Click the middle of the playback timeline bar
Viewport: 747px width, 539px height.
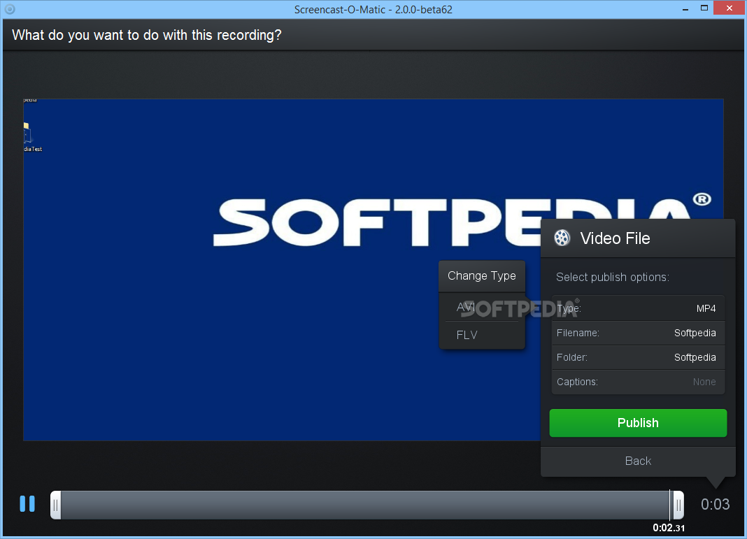click(367, 505)
